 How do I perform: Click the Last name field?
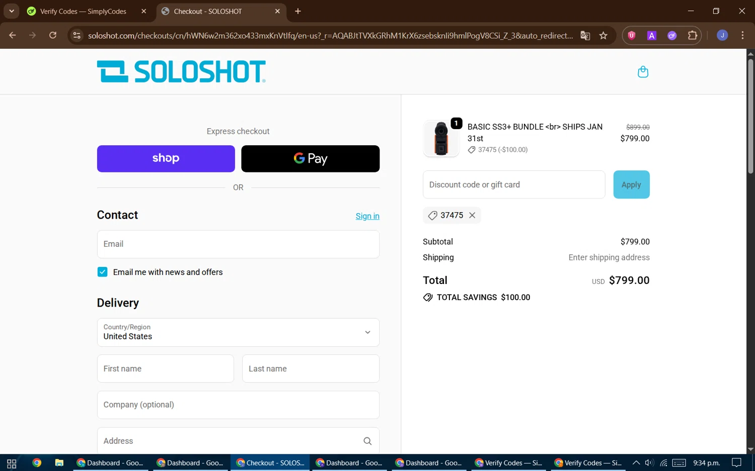(311, 368)
